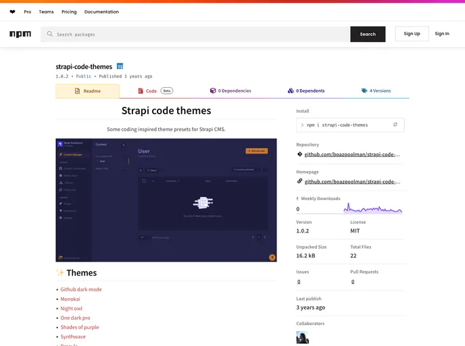Copy the npm install command

coord(395,124)
